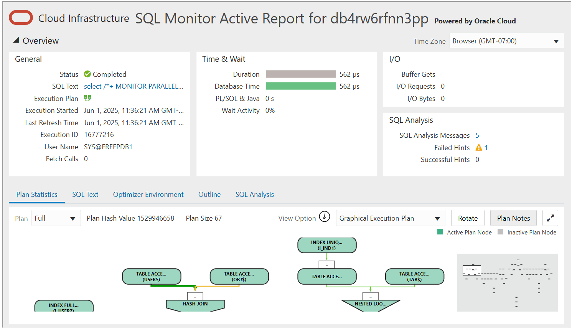Click the Completed status checkmark icon

[87, 74]
